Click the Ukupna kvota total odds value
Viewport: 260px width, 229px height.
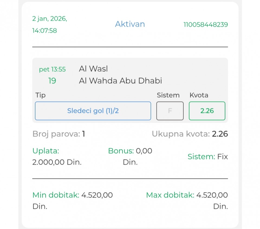pos(220,134)
